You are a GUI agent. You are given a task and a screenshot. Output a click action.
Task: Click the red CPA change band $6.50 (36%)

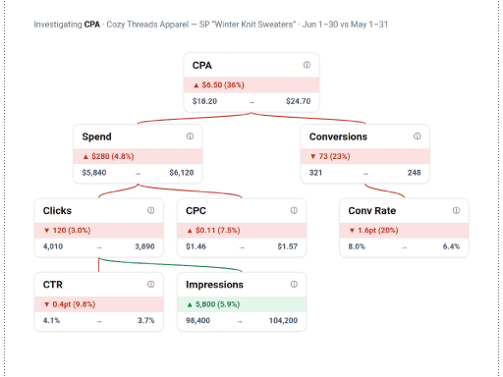coord(251,85)
